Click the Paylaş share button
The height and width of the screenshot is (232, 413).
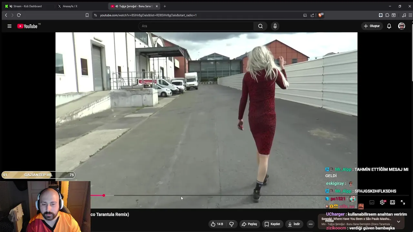(x=249, y=224)
